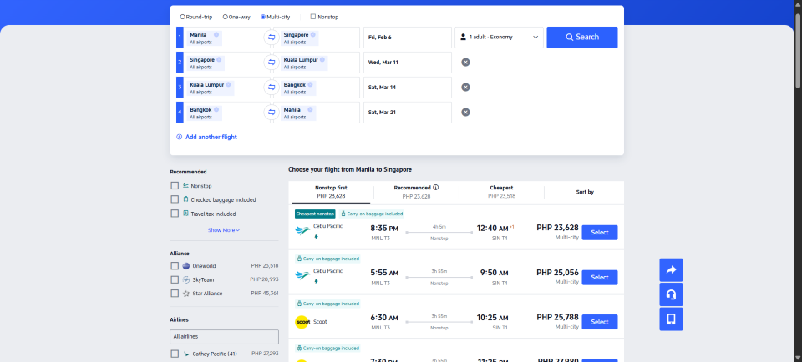The image size is (802, 362).
Task: Switch to Nonstop first tab
Action: tap(331, 192)
